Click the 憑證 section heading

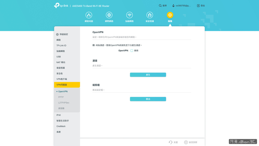(95, 61)
